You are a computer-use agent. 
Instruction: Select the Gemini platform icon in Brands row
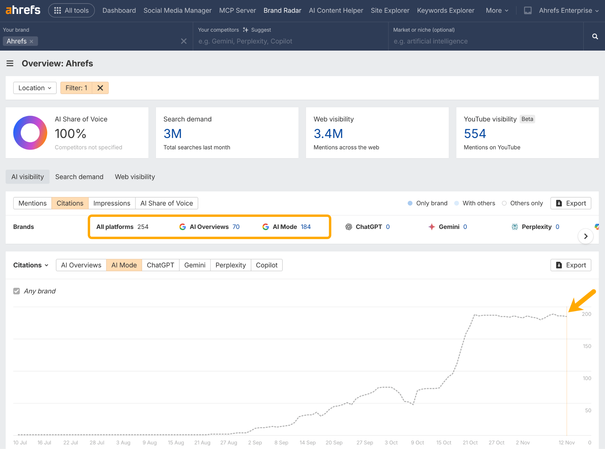point(432,227)
